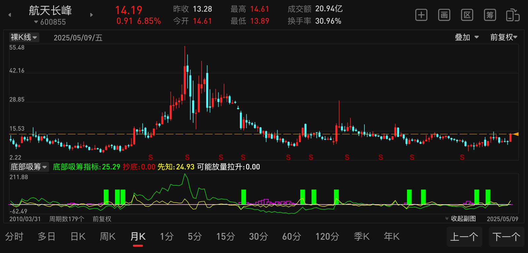
Task: Click the 55.48 price axis label
Action: pyautogui.click(x=17, y=47)
